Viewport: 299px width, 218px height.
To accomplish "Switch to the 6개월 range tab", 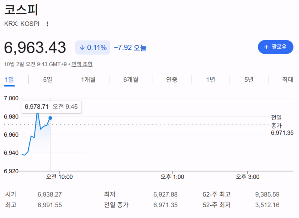I will 131,79.
